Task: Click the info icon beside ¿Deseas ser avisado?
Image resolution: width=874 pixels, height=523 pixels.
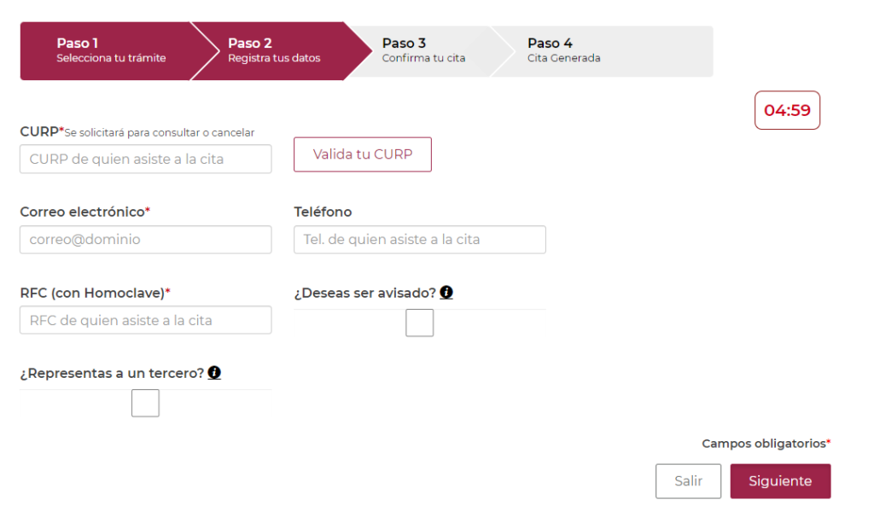Action: [x=446, y=293]
